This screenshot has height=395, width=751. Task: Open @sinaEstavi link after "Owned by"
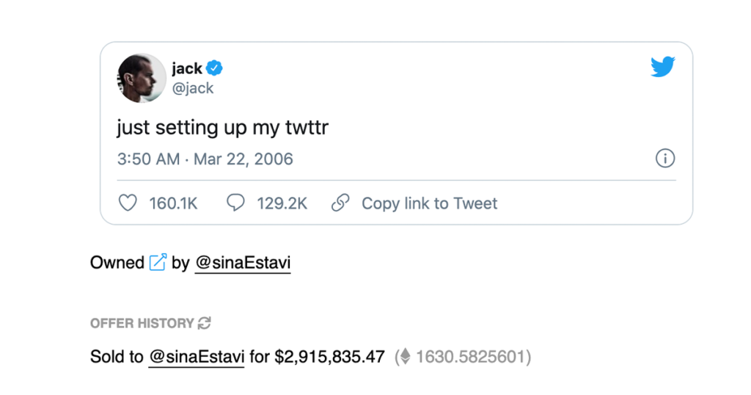point(243,263)
